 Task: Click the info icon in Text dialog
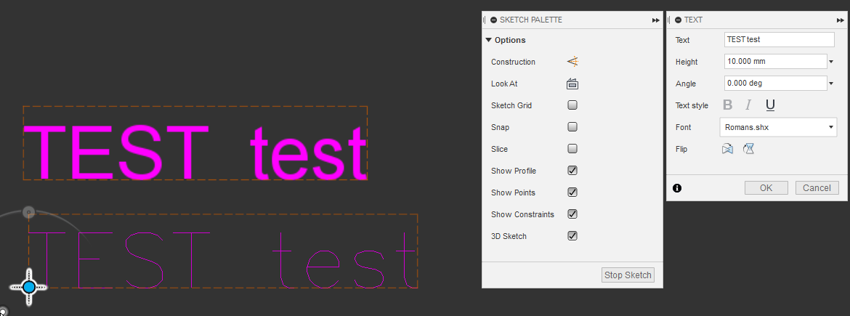tap(677, 188)
